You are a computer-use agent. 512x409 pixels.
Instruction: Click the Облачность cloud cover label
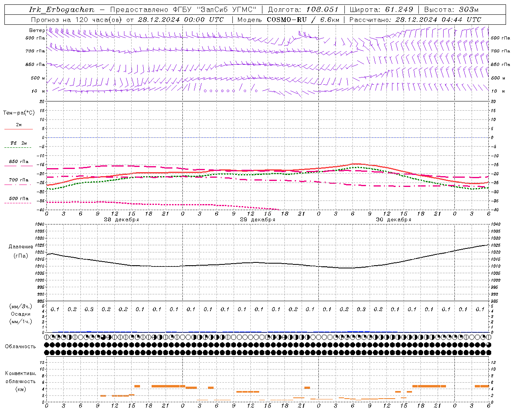(x=20, y=347)
